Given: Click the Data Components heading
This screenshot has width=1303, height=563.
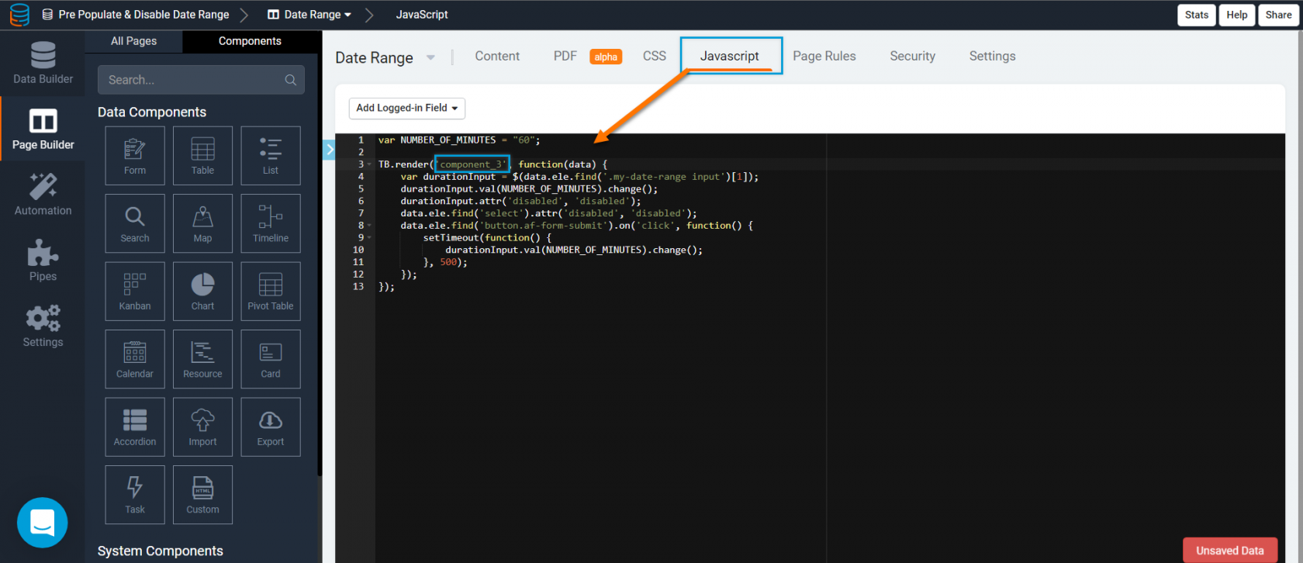Looking at the screenshot, I should tap(152, 112).
